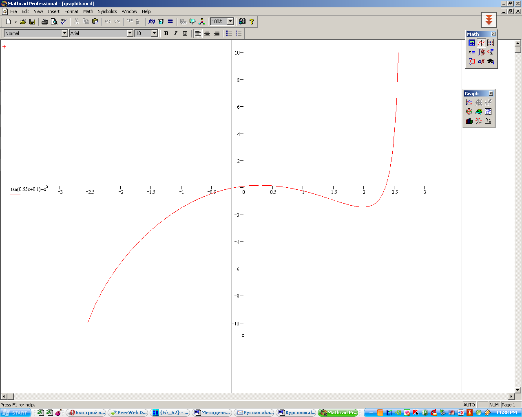Switch to the PeerWeb taskbar window
The height and width of the screenshot is (417, 522).
coord(128,413)
